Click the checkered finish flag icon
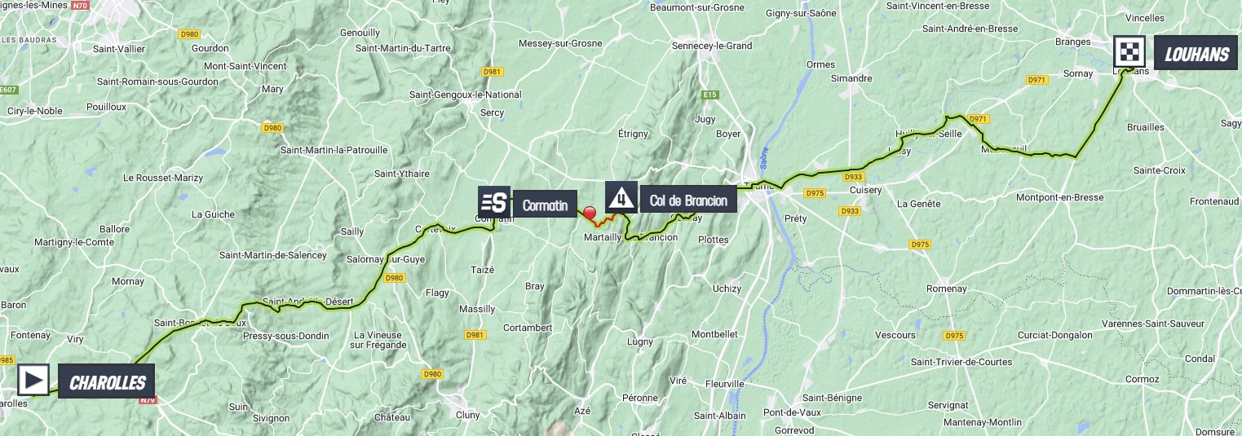Screen dimensions: 1242x436 pos(1129,52)
